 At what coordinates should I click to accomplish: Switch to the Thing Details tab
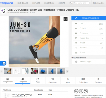point(8,80)
